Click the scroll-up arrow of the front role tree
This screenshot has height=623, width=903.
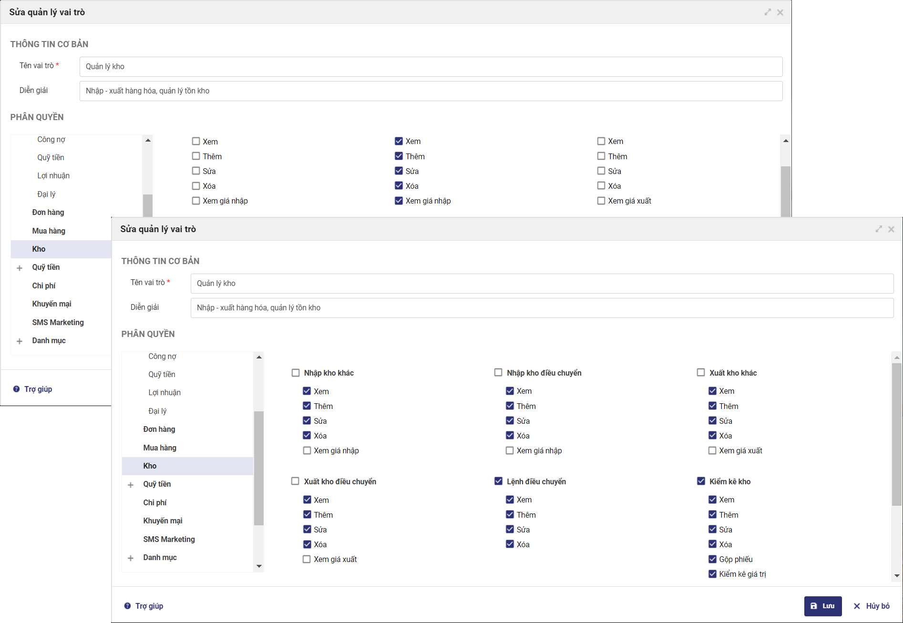[259, 357]
